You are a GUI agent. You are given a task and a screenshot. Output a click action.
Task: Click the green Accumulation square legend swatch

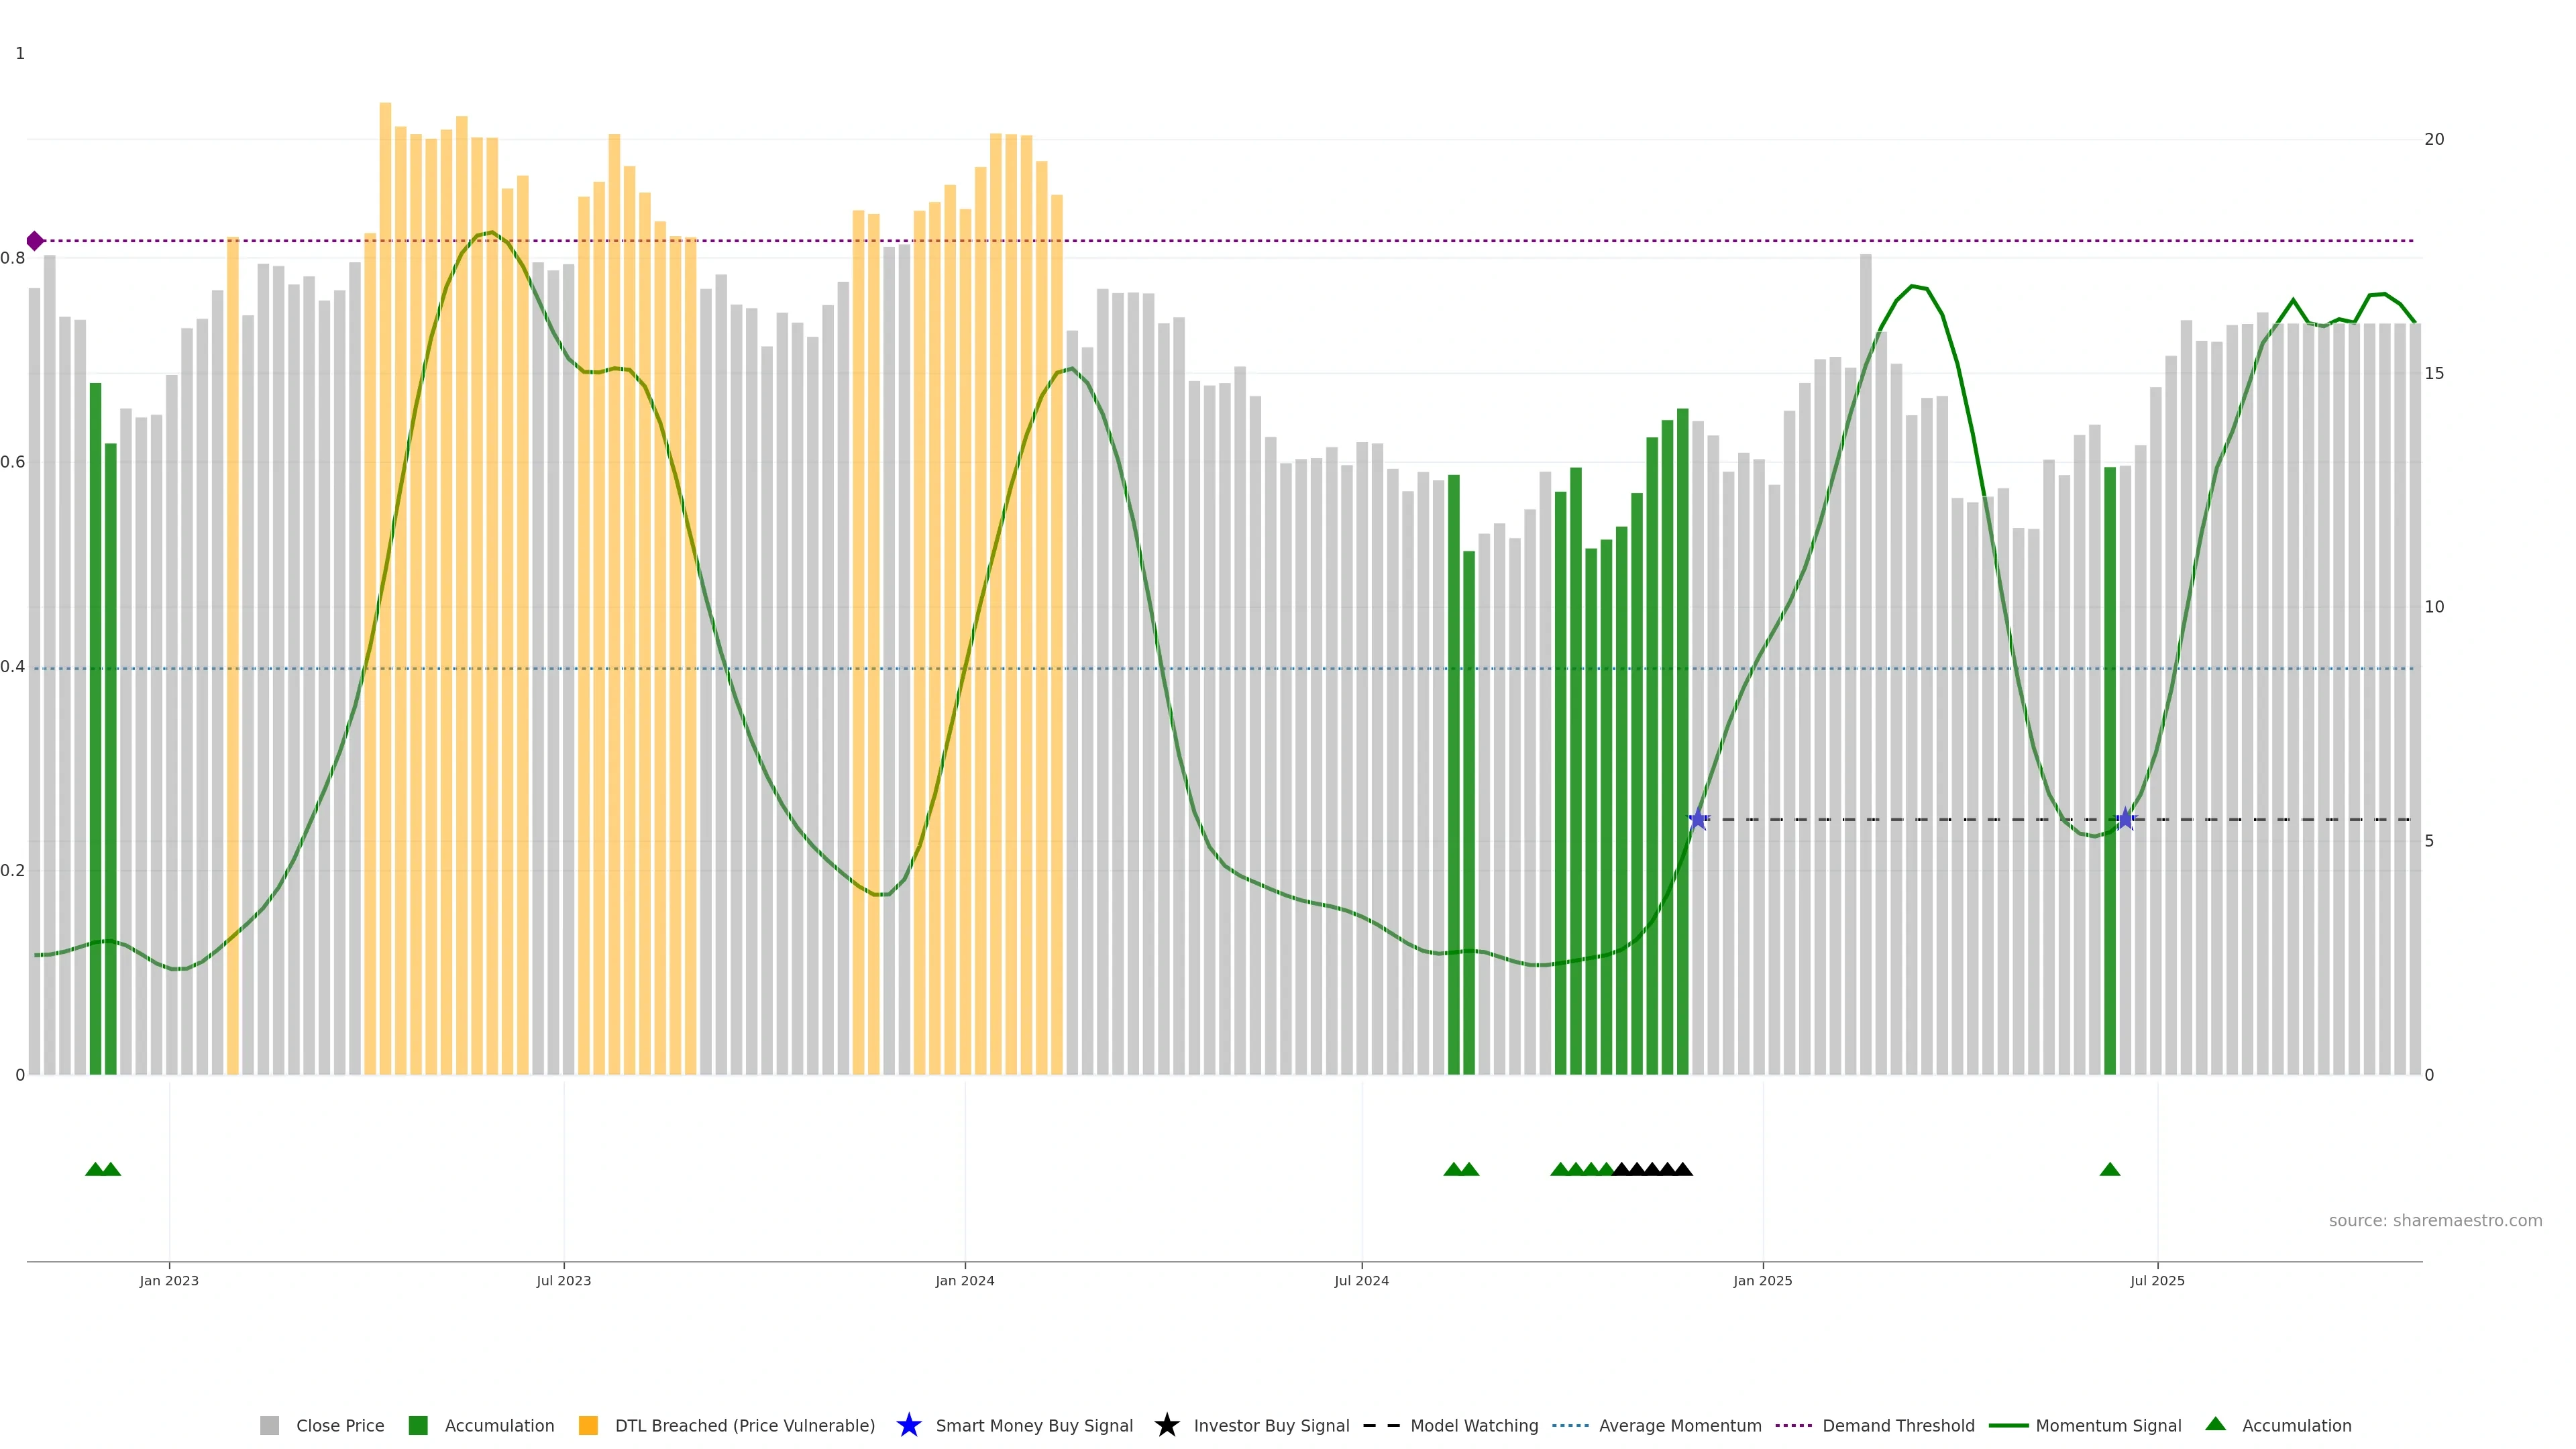[x=418, y=1426]
